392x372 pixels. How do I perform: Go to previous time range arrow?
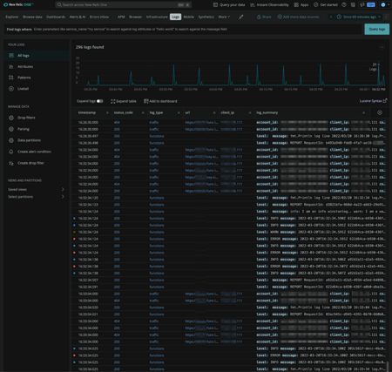click(331, 17)
